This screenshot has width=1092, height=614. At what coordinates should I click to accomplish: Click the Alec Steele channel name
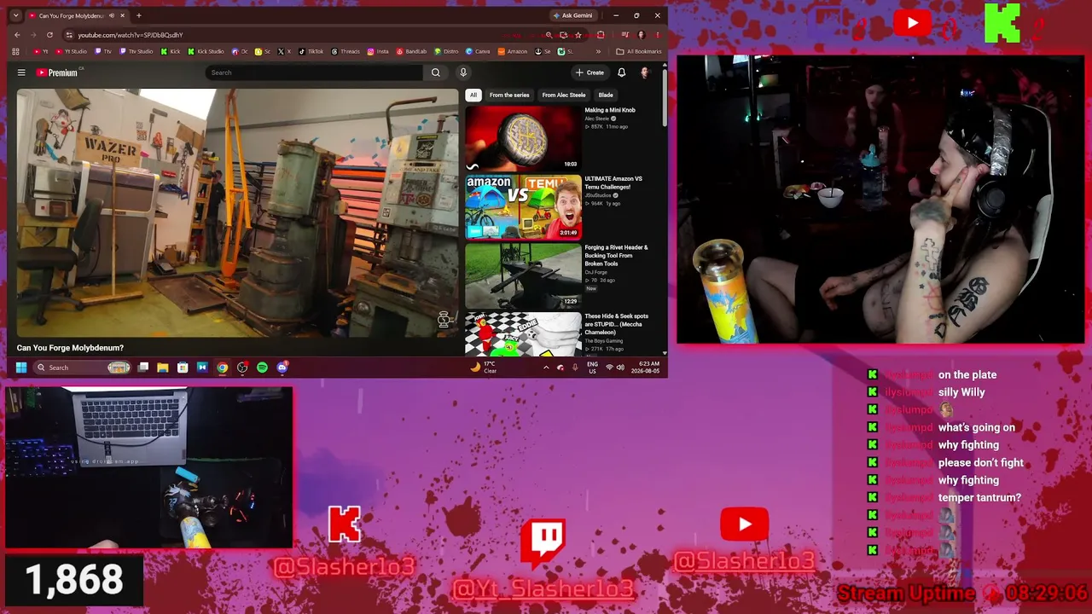pos(597,119)
